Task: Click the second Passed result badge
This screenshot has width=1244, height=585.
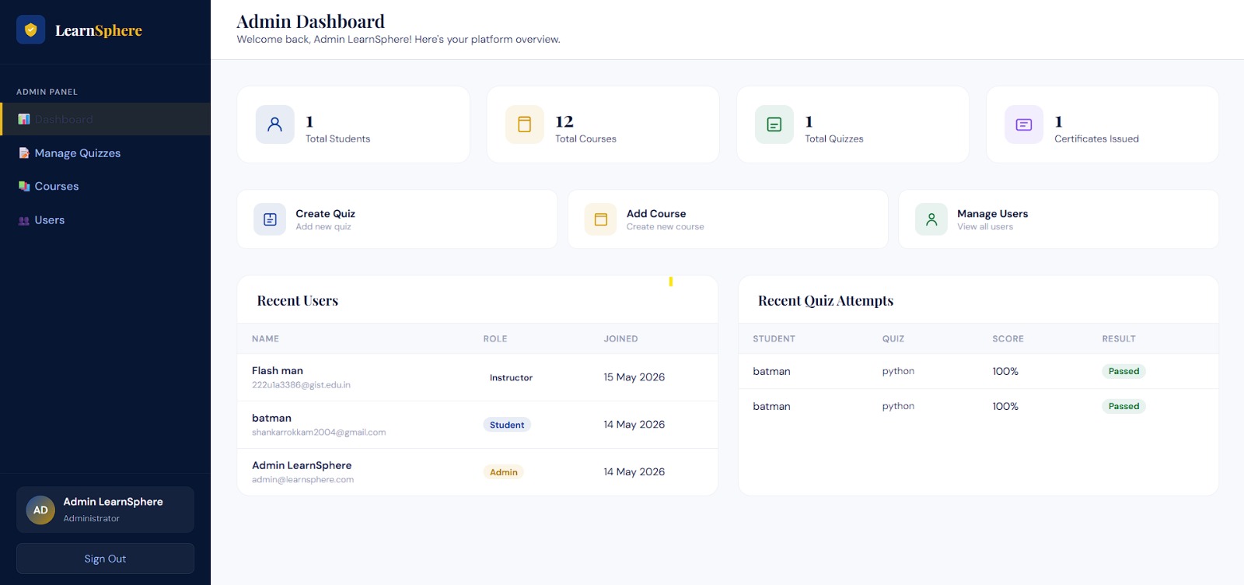Action: 1123,406
